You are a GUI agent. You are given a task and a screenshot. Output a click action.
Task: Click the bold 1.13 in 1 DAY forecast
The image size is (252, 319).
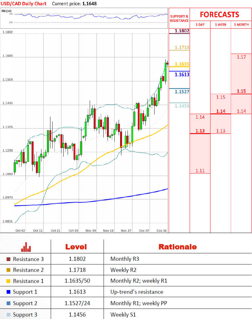click(200, 131)
